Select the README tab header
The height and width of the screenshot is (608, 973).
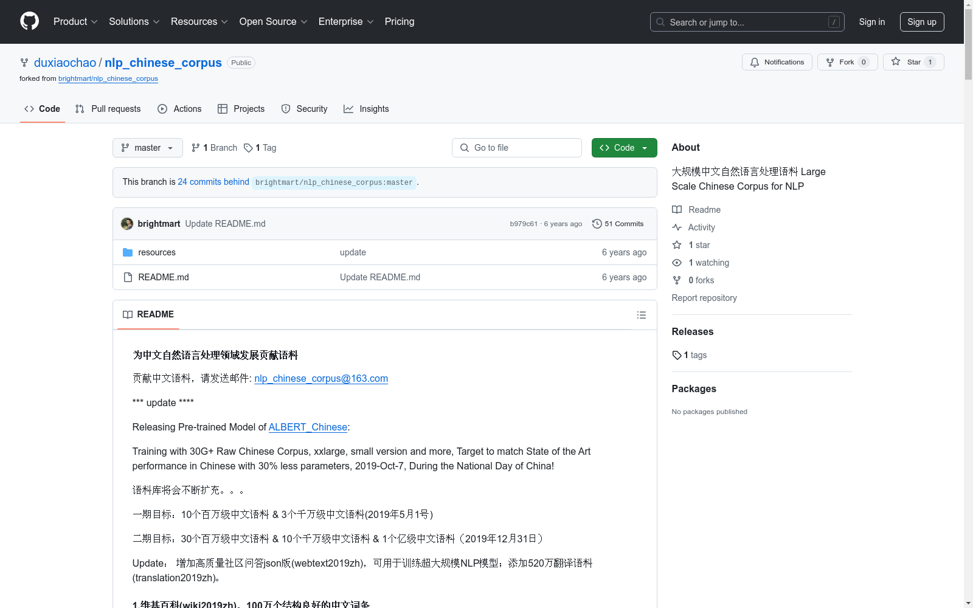[148, 314]
